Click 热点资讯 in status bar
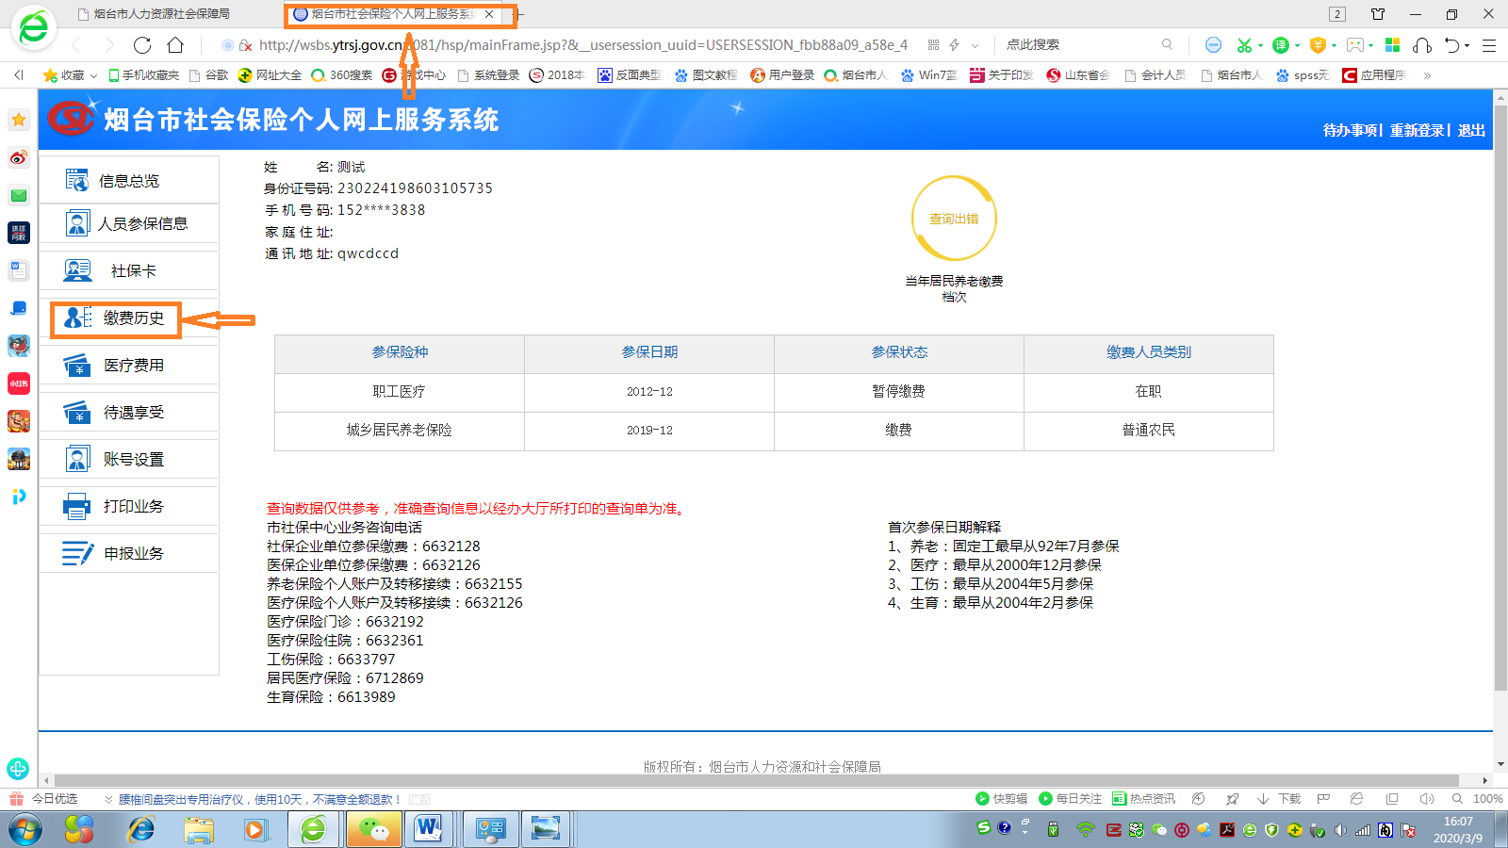The width and height of the screenshot is (1508, 848). 1144,799
